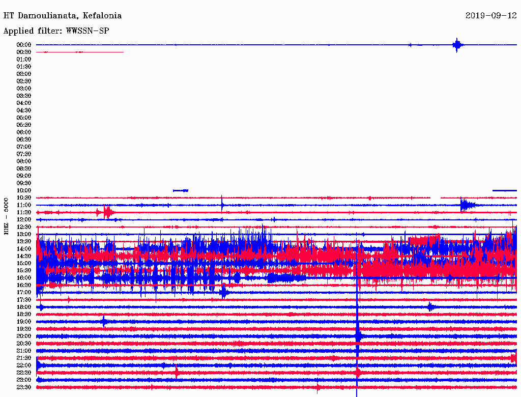521x397 pixels.
Task: Click the '23:30' time row label
Action: [x=24, y=387]
